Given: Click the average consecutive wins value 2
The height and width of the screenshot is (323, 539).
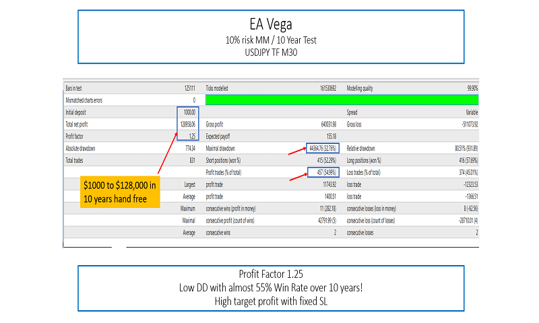Looking at the screenshot, I should click(x=335, y=232).
